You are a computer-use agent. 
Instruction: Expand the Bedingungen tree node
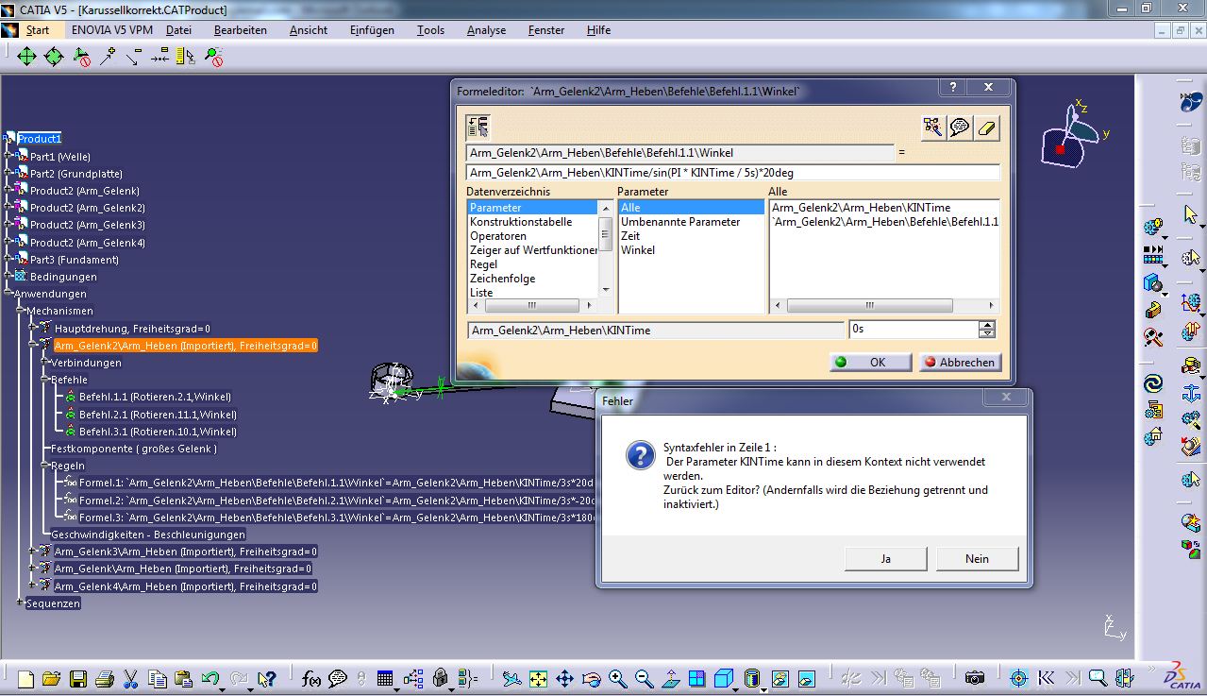pyautogui.click(x=8, y=277)
